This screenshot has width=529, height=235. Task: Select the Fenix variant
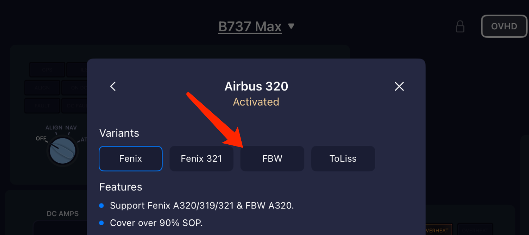click(131, 158)
